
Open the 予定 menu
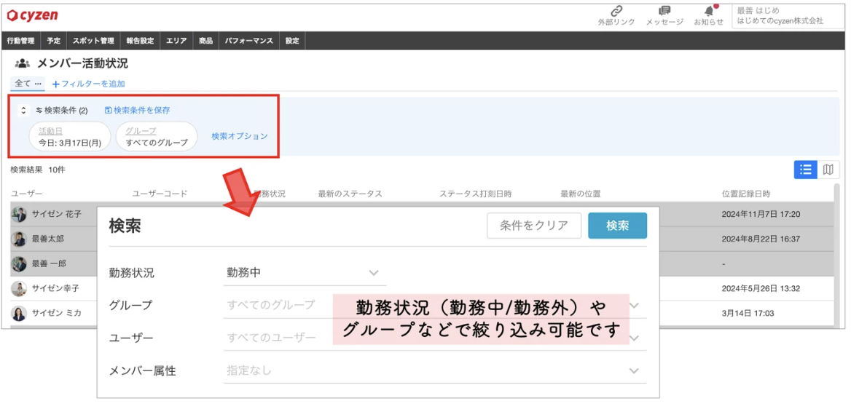pyautogui.click(x=53, y=41)
